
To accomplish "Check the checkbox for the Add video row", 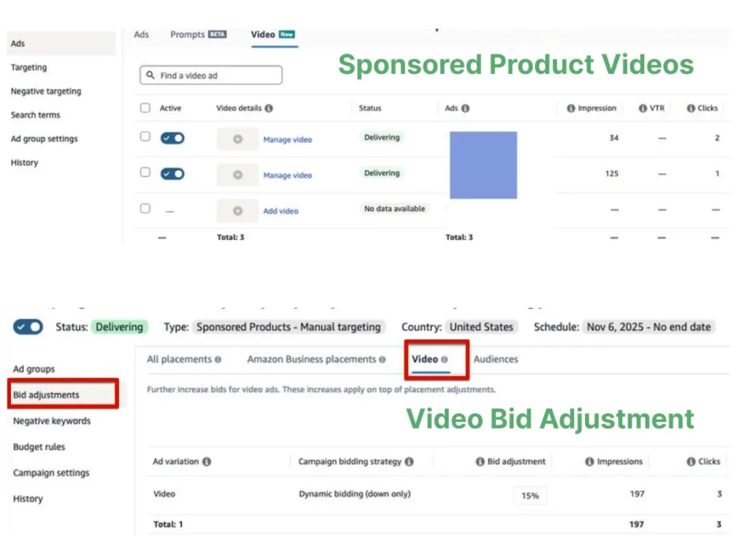I will (145, 209).
